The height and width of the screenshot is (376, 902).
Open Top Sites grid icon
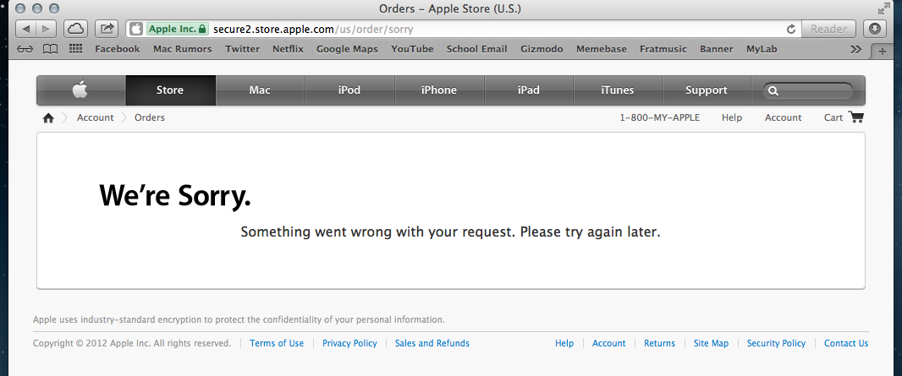tap(76, 49)
